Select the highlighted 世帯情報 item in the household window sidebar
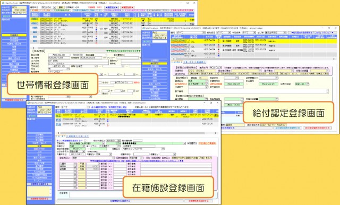The width and height of the screenshot is (340, 205). pyautogui.click(x=14, y=35)
